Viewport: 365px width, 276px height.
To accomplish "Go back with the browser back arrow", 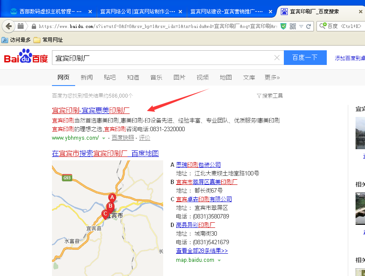I will click(9, 26).
